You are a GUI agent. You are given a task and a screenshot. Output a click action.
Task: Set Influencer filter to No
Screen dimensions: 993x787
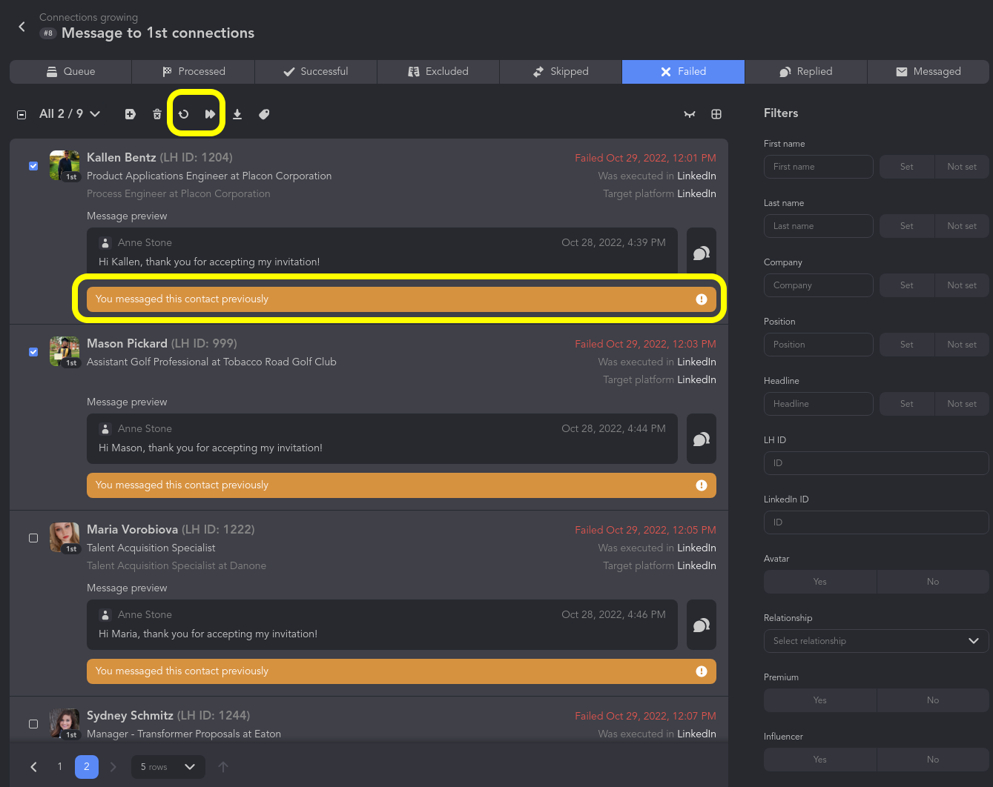point(933,760)
